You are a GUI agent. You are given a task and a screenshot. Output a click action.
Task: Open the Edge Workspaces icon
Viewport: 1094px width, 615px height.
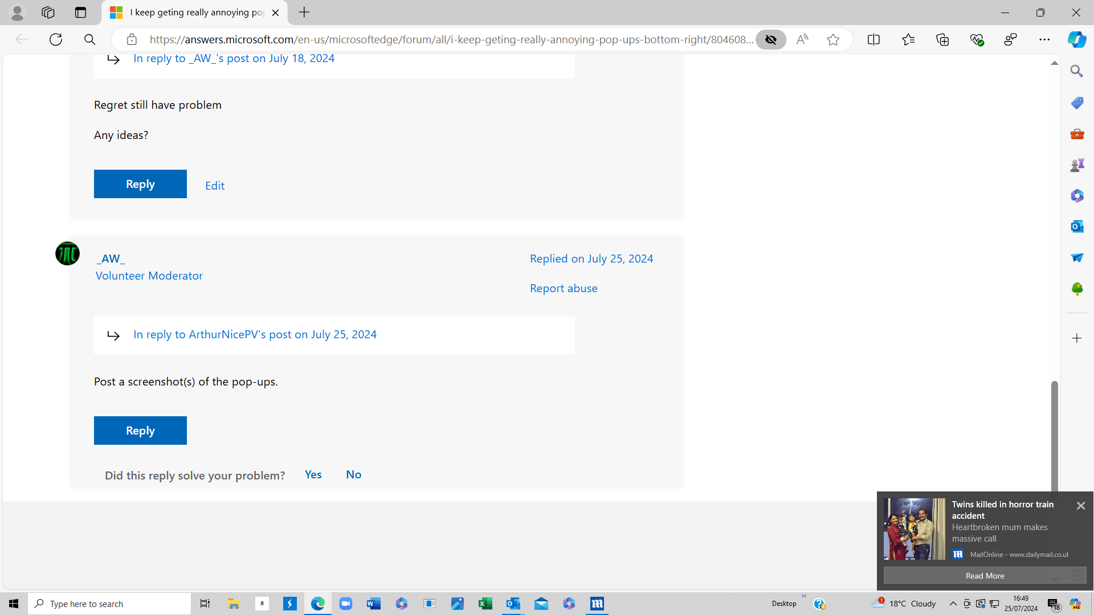(x=48, y=13)
